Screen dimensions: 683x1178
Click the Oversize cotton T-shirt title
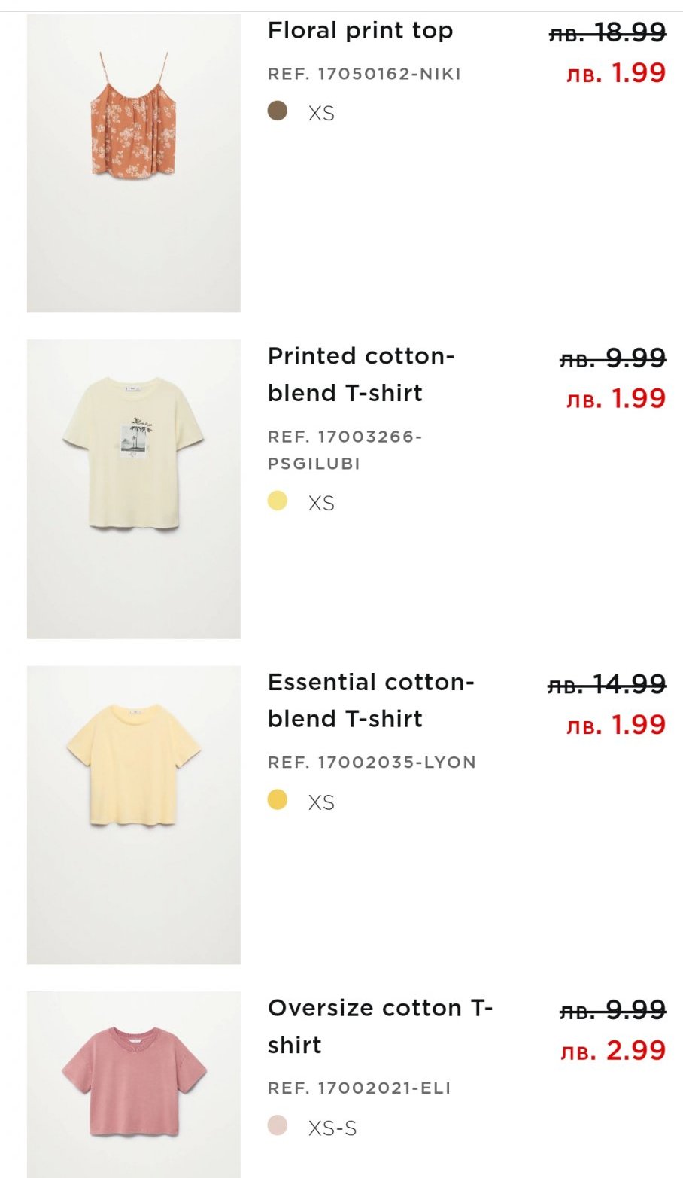click(x=379, y=1026)
